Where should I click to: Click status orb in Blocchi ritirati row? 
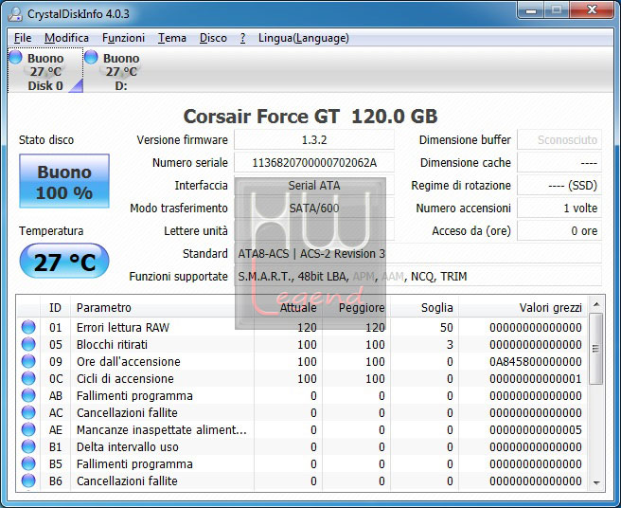[28, 344]
